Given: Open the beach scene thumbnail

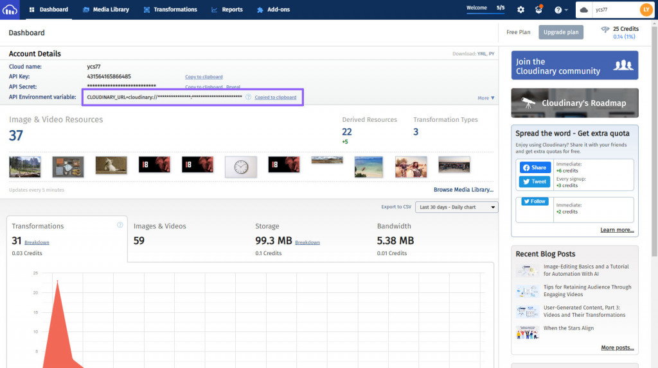Looking at the screenshot, I should (x=368, y=167).
